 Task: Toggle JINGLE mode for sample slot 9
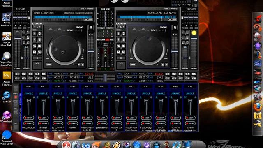coord(146,123)
